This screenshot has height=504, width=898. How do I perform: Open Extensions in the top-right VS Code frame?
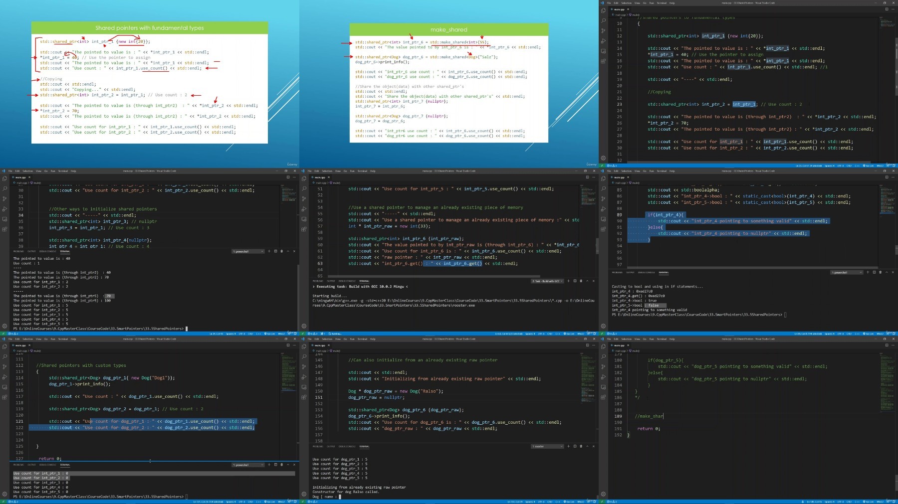coord(603,61)
